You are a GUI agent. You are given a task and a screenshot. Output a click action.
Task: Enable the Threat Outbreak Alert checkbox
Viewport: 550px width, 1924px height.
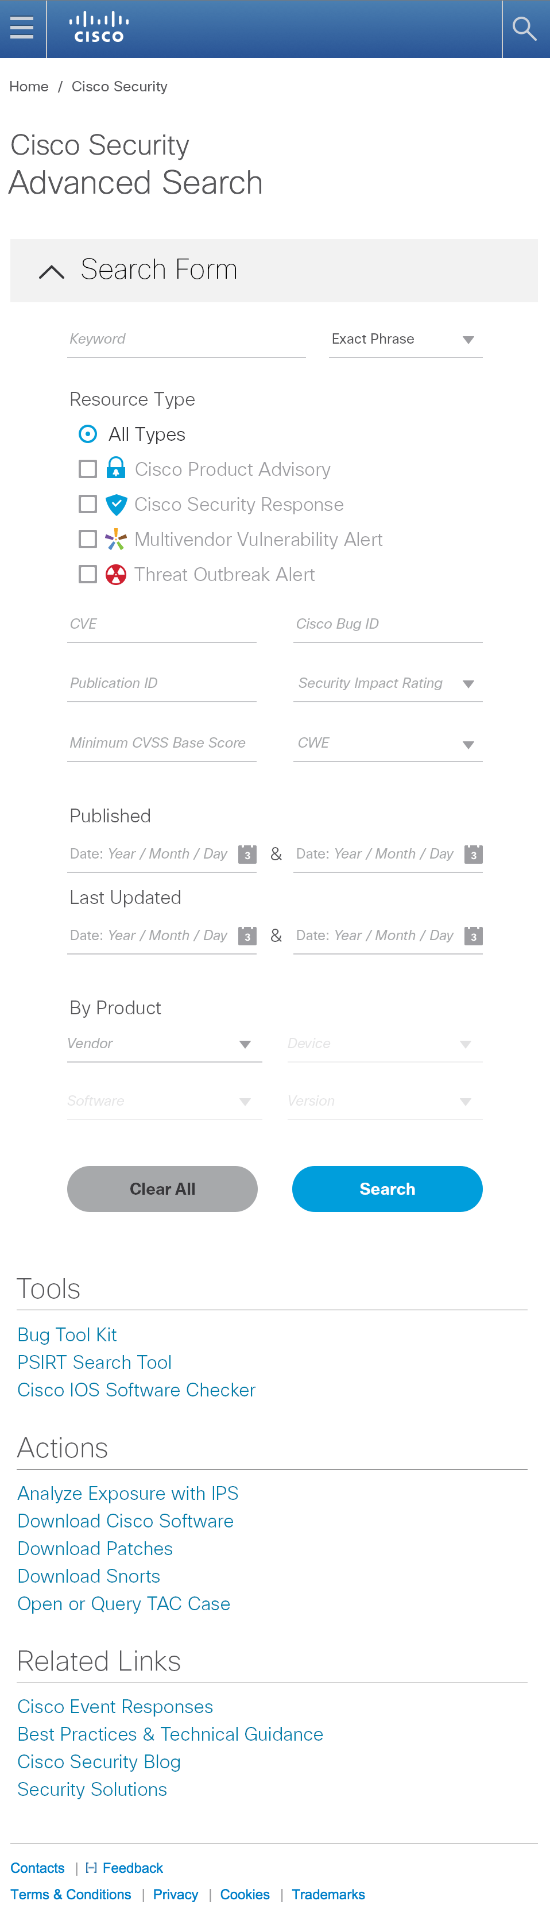coord(87,574)
